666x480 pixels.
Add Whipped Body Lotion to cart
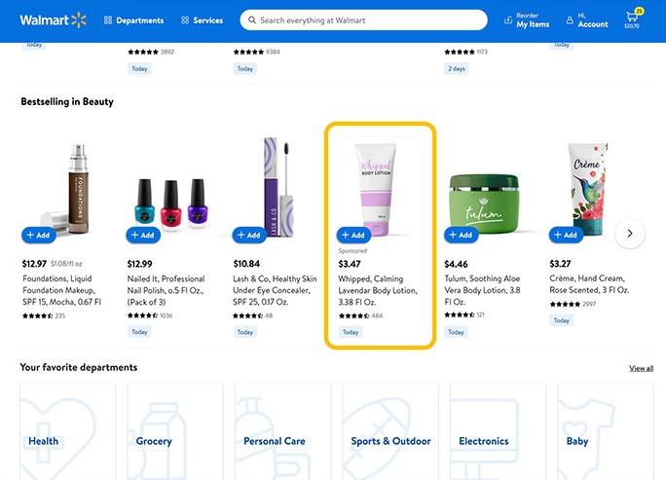click(x=353, y=235)
